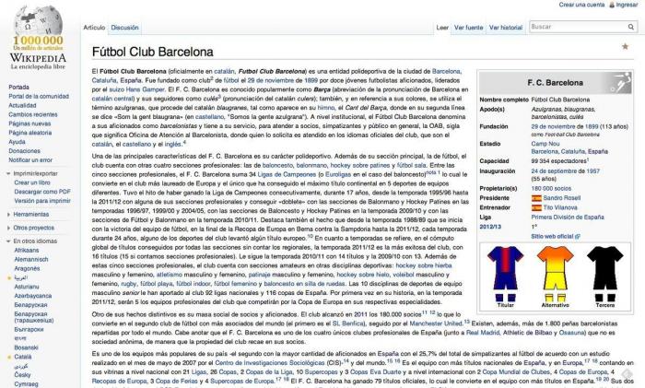Click the Alternativo orange kit image

coord(555,274)
